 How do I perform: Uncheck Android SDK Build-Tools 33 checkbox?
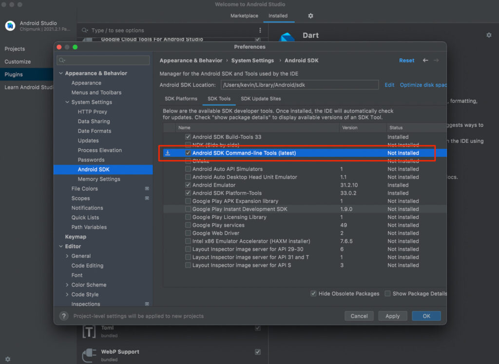pyautogui.click(x=188, y=137)
